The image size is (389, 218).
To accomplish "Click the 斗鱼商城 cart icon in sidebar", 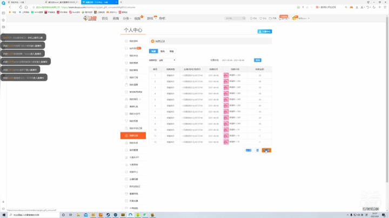I will (x=126, y=165).
